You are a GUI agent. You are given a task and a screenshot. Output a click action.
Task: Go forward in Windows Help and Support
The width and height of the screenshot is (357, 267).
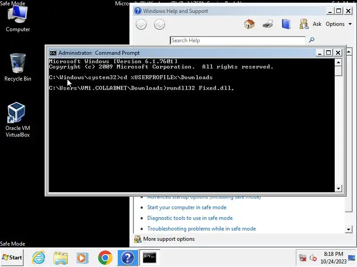pyautogui.click(x=159, y=24)
